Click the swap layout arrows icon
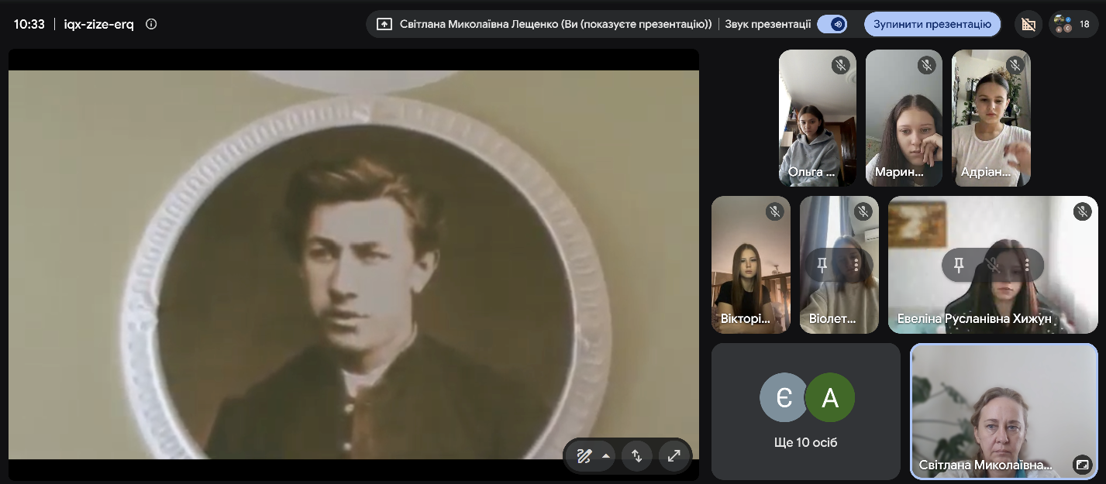The width and height of the screenshot is (1106, 484). 636,456
